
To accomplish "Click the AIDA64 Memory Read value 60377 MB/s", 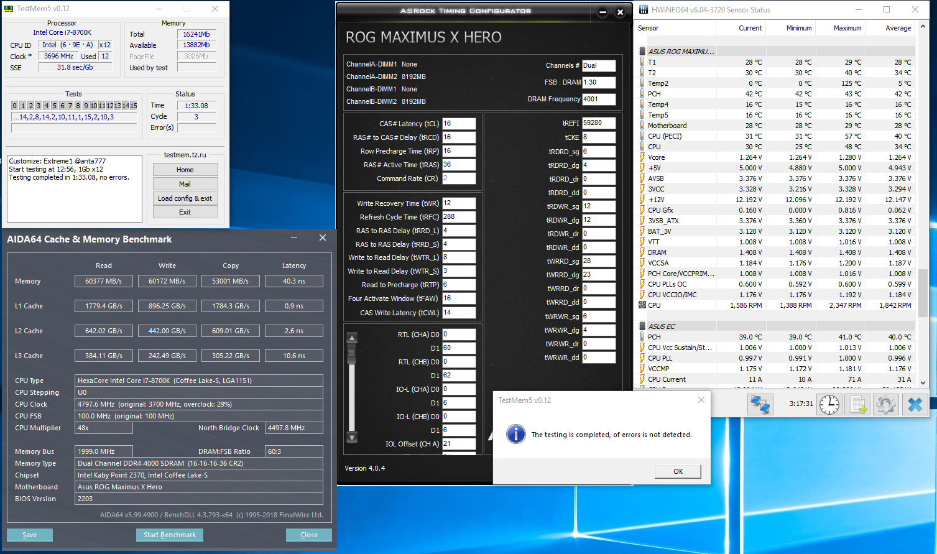I will [x=103, y=281].
